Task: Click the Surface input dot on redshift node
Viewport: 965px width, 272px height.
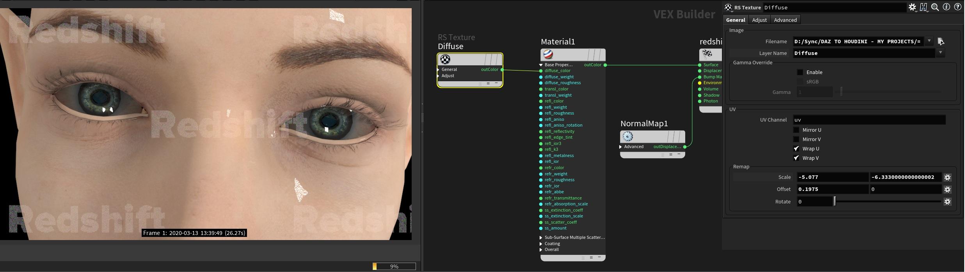Action: tap(700, 65)
